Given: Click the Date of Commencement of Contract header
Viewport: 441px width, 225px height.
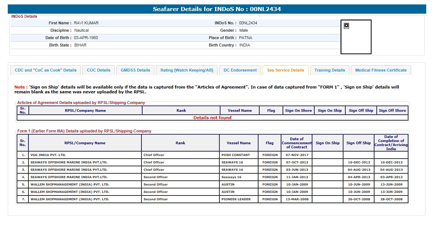Looking at the screenshot, I should pos(297,143).
